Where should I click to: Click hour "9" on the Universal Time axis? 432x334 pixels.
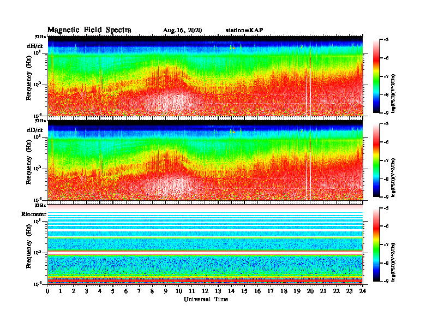click(x=166, y=291)
